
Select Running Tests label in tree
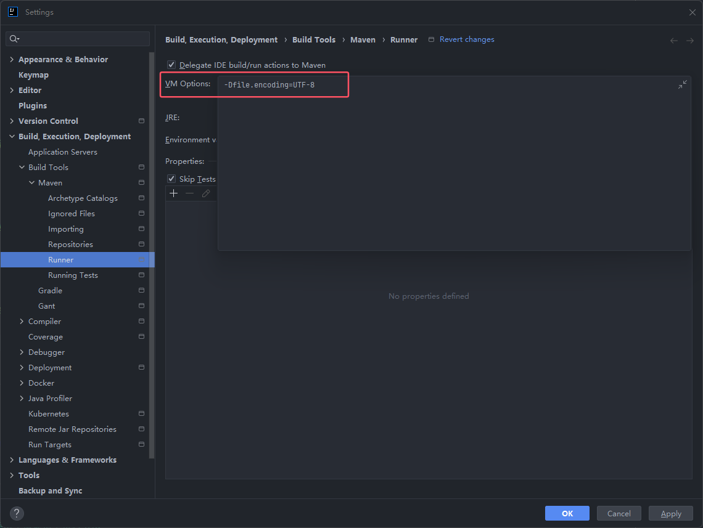[73, 275]
